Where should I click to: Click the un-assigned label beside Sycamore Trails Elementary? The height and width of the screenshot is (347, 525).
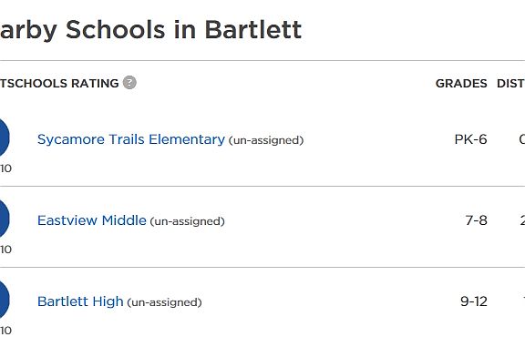click(x=266, y=140)
